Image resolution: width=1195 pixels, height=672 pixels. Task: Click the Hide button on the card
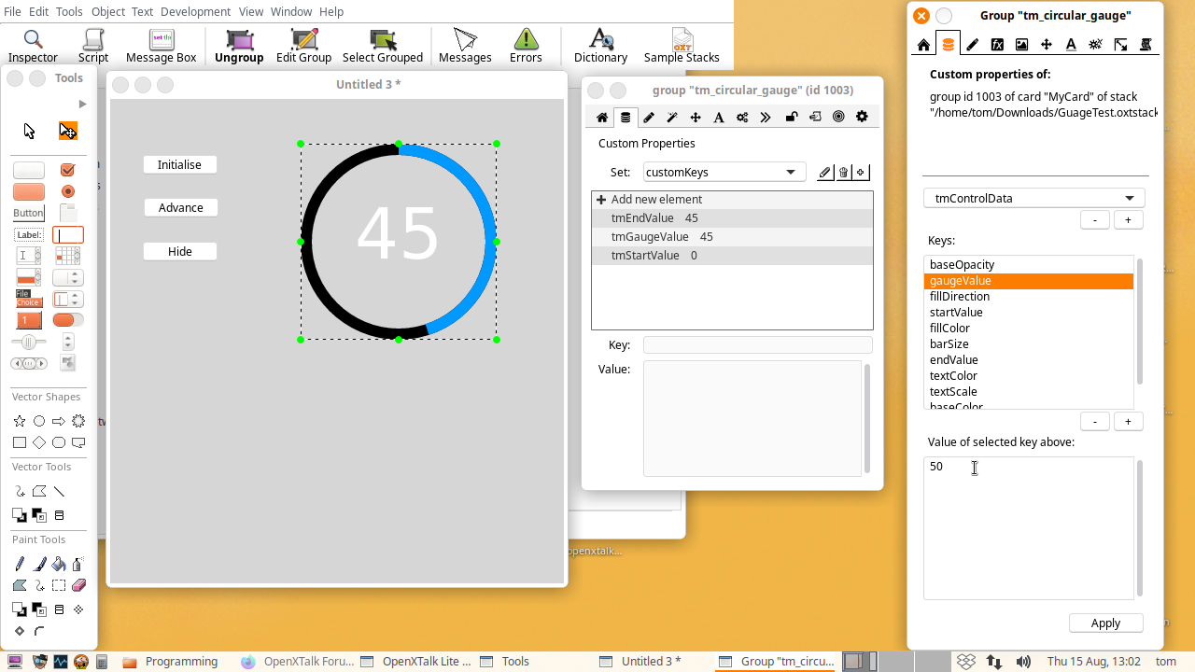(x=179, y=251)
